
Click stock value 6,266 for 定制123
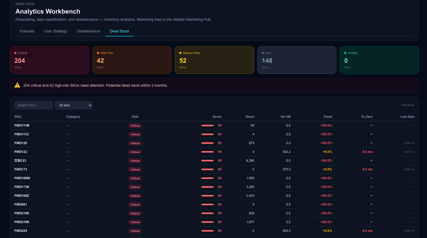click(x=250, y=161)
